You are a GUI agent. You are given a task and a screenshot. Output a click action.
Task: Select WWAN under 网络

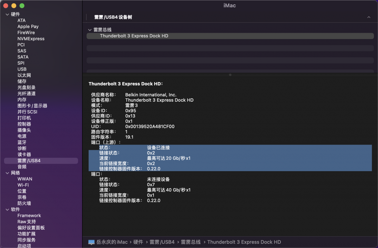(x=25, y=179)
